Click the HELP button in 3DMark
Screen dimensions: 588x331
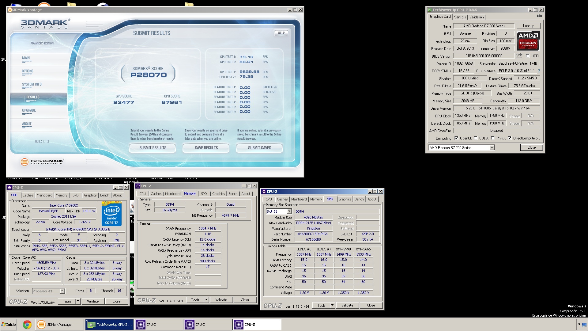tap(281, 33)
